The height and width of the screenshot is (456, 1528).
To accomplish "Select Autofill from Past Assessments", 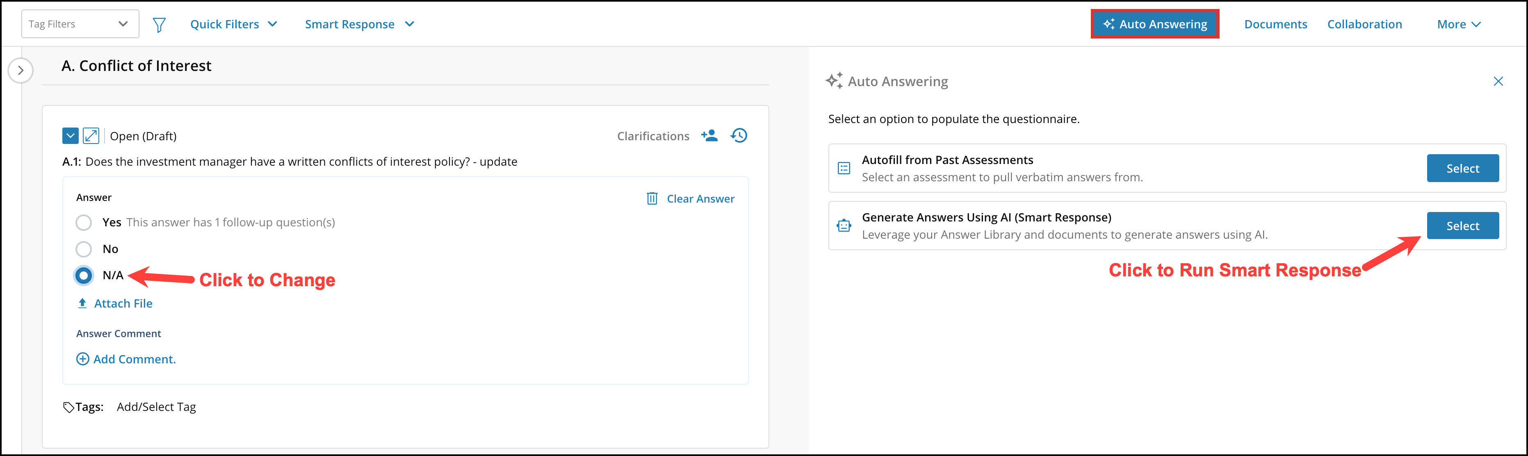I will coord(1463,169).
